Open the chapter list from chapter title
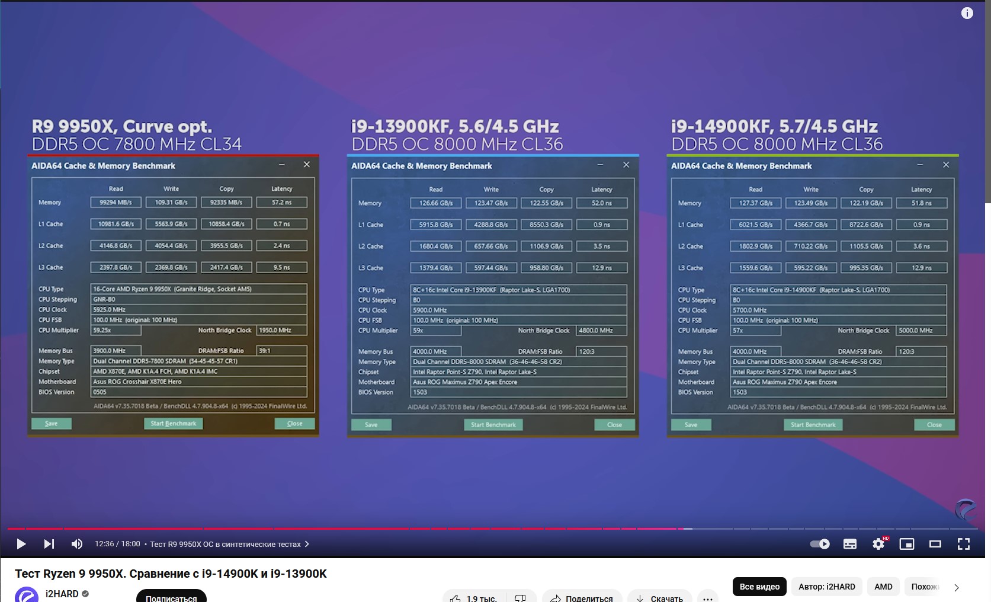This screenshot has height=602, width=991. 230,544
